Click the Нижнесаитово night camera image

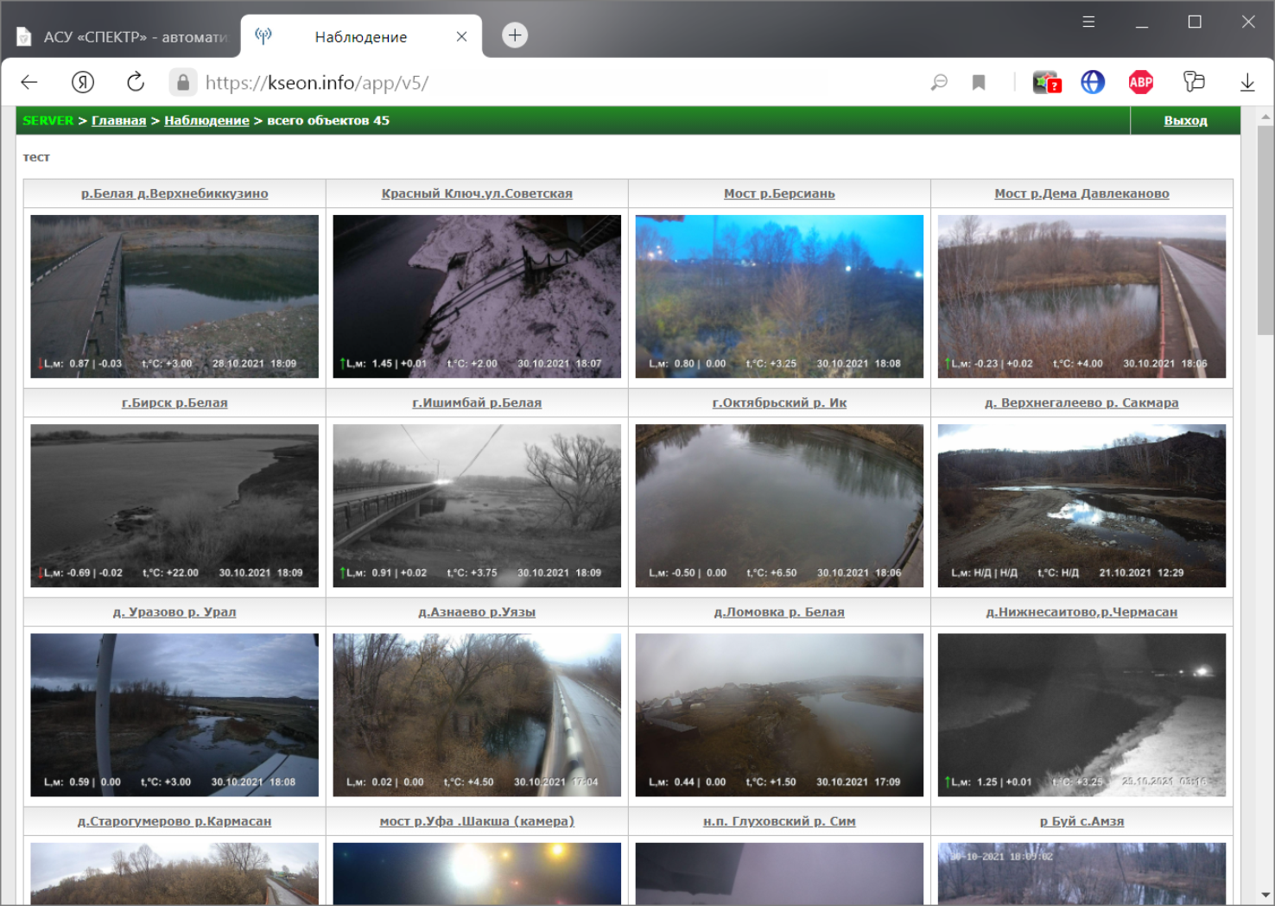[x=1082, y=714]
